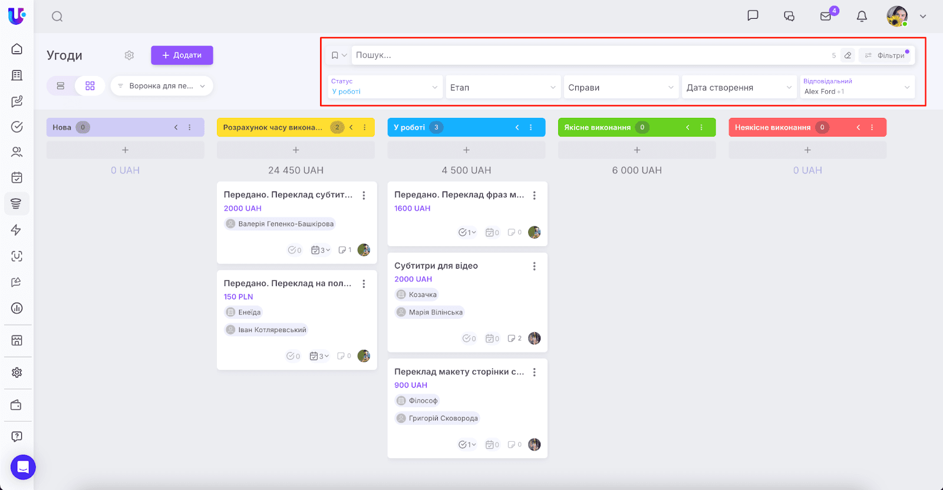The height and width of the screenshot is (490, 943).
Task: Open options for the Переклад на пол... card
Action: pos(364,284)
